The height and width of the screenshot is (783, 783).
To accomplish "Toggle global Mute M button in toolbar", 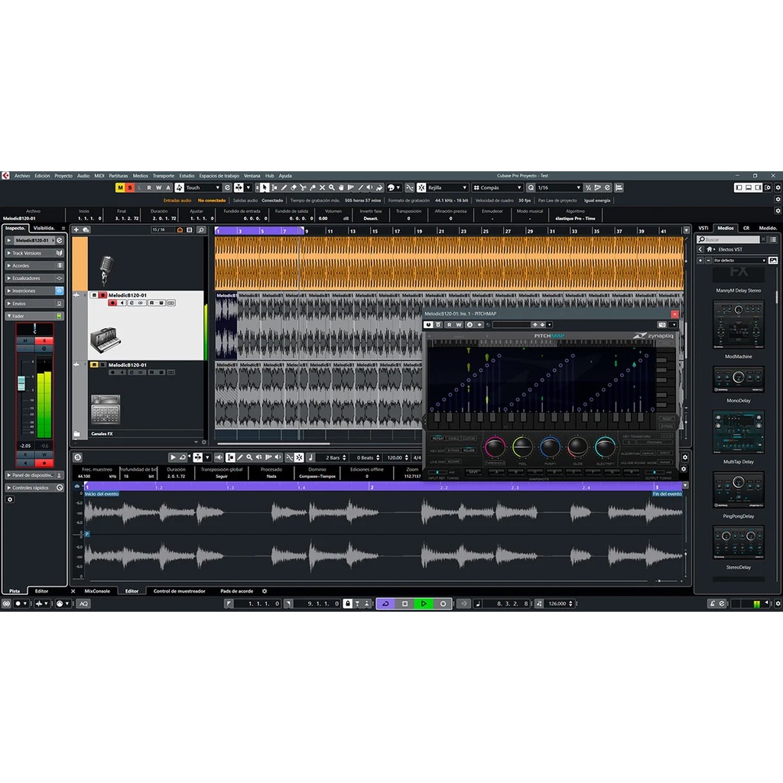I will coord(120,188).
